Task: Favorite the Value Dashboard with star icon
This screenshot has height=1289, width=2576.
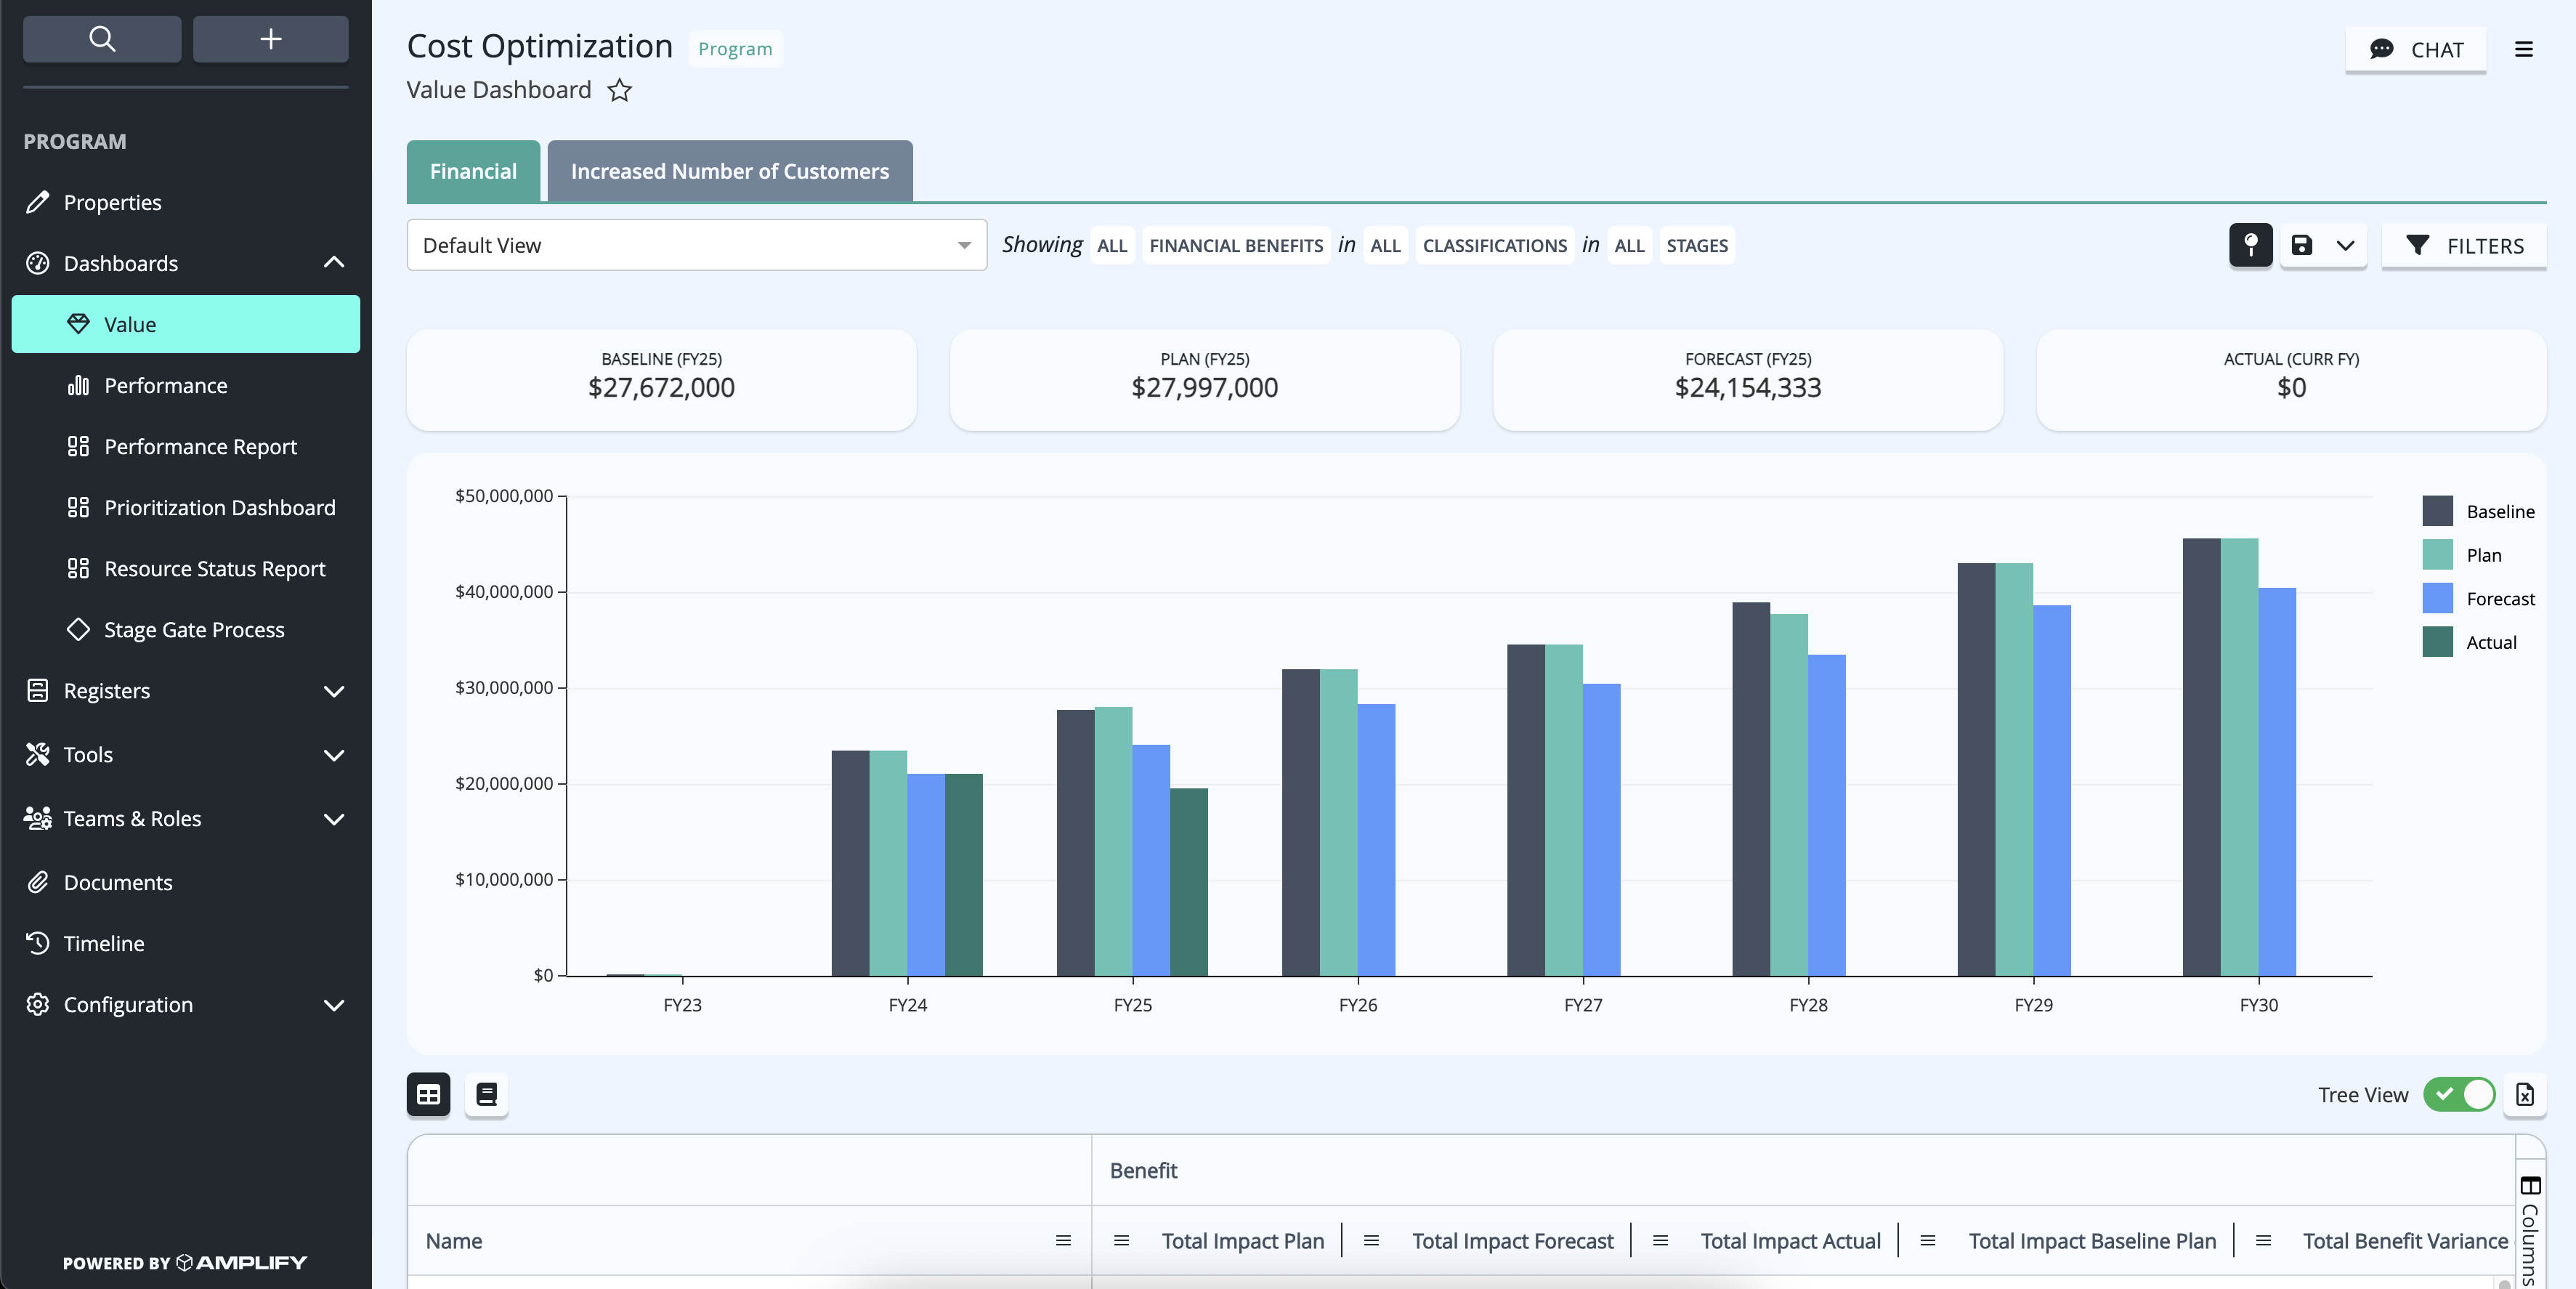Action: pyautogui.click(x=620, y=90)
